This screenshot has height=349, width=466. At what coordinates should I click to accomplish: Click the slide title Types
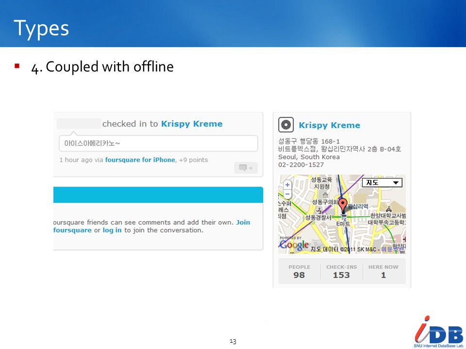41,28
